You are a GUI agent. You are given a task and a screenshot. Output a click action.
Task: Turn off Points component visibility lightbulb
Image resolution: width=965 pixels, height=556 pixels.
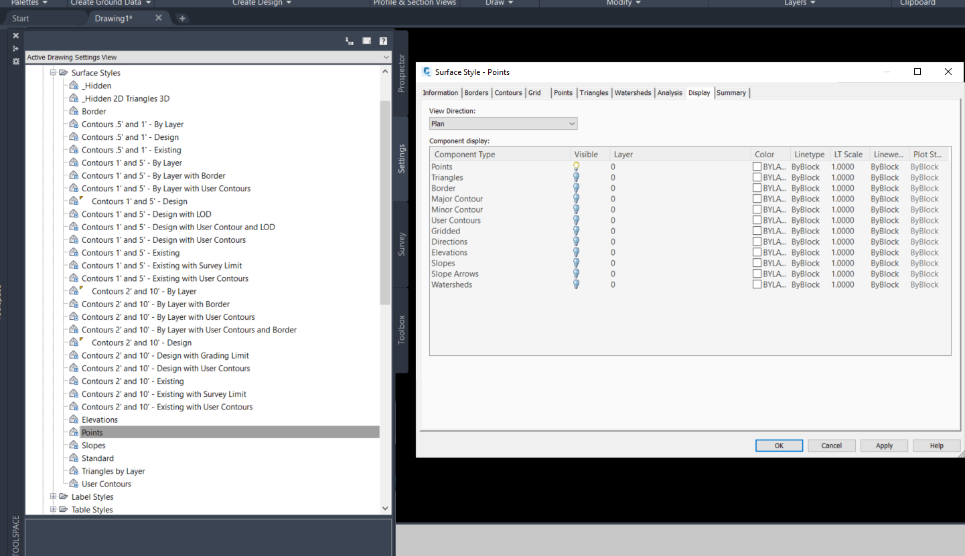click(576, 166)
